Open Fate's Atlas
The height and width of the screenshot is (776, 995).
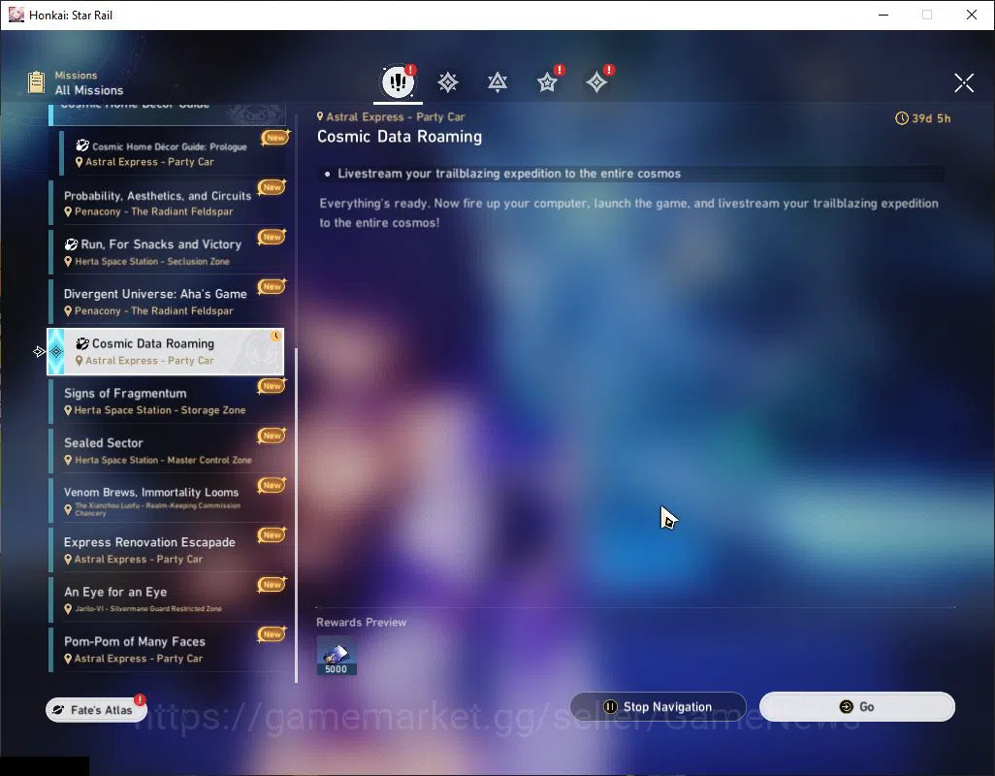point(96,709)
